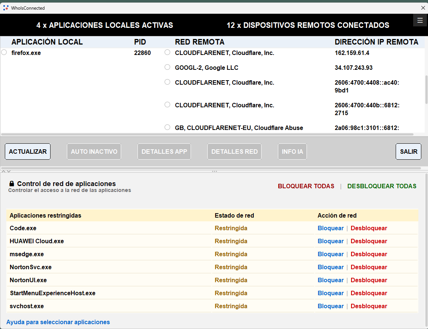Click the INFO IA button

[x=292, y=152]
